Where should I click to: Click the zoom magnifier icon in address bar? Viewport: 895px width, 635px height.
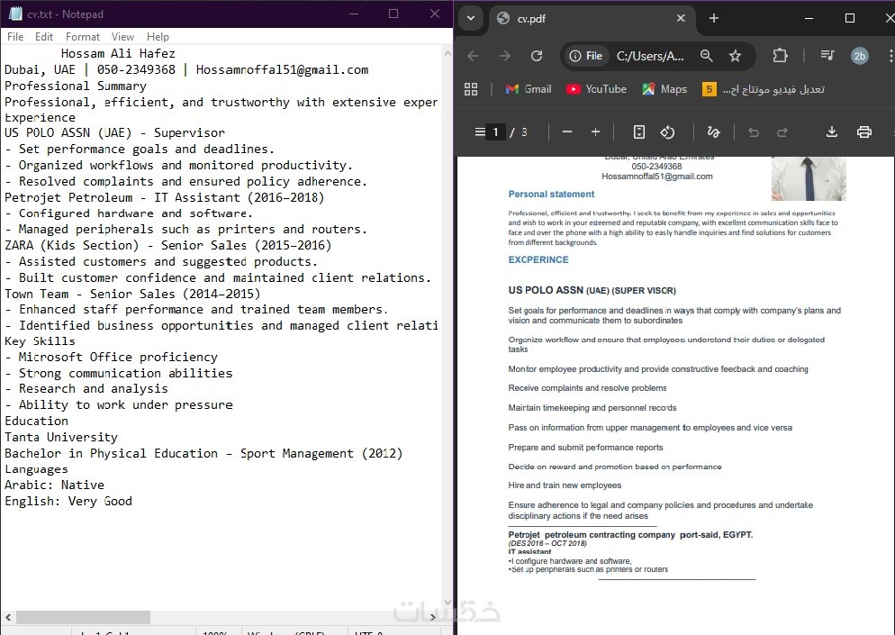click(x=706, y=56)
